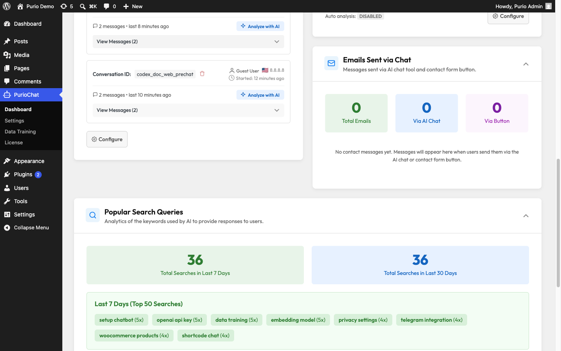Click the embedding model search tag
The height and width of the screenshot is (351, 561).
(x=298, y=320)
